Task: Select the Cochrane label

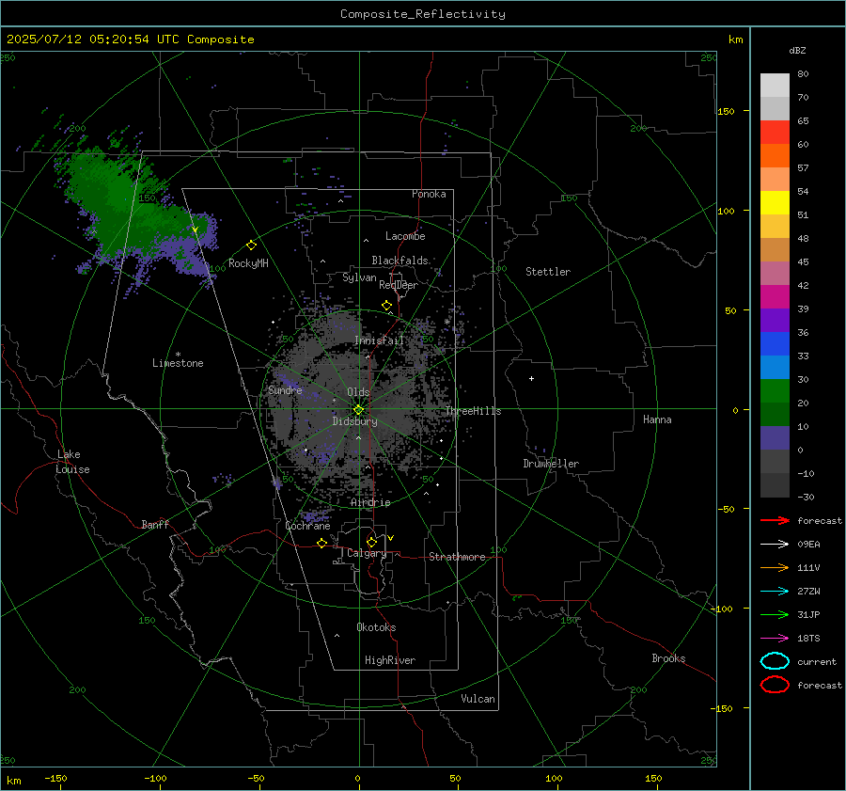Action: pyautogui.click(x=307, y=526)
